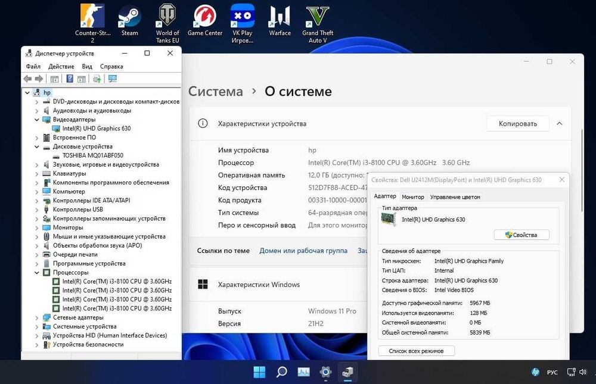
Task: Expand the Сетевые адаптеры node arrow
Action: click(x=37, y=317)
